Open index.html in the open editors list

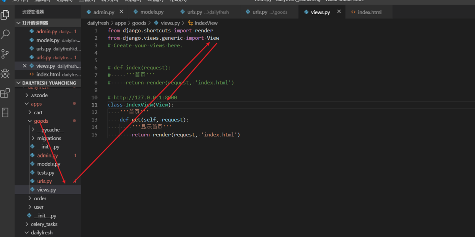48,74
